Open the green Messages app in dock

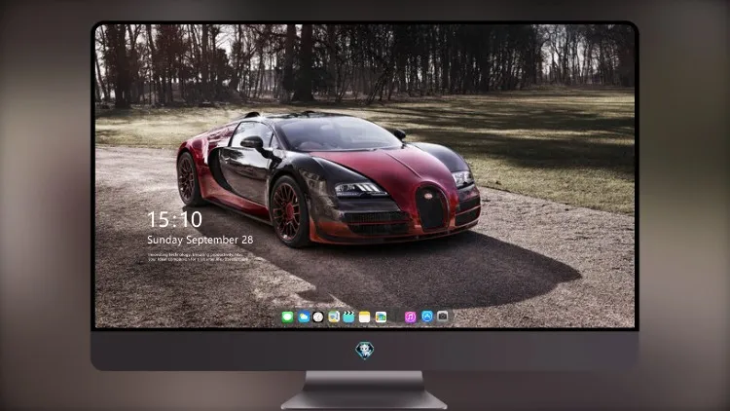click(287, 318)
